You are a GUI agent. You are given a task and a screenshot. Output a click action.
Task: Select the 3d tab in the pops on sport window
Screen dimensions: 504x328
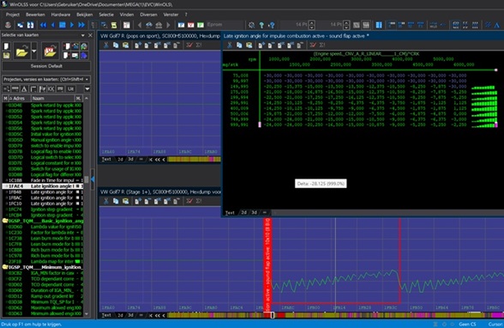pos(130,159)
